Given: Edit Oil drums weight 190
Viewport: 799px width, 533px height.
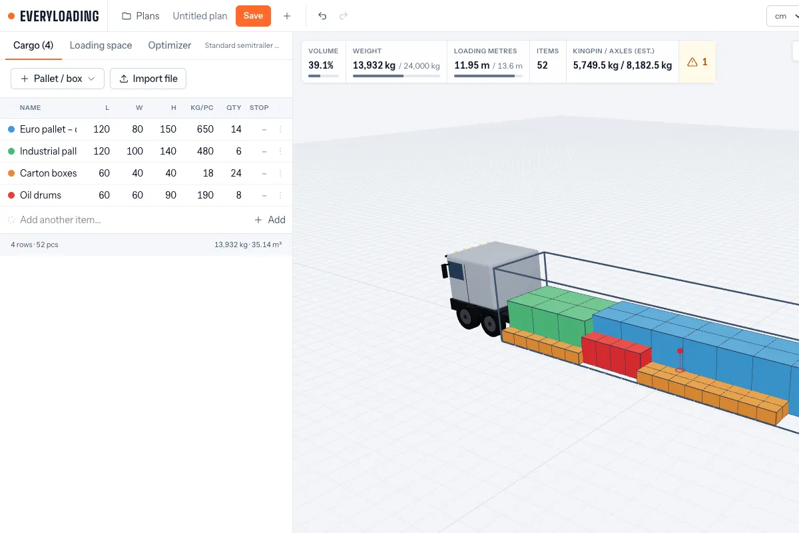Looking at the screenshot, I should pyautogui.click(x=205, y=195).
